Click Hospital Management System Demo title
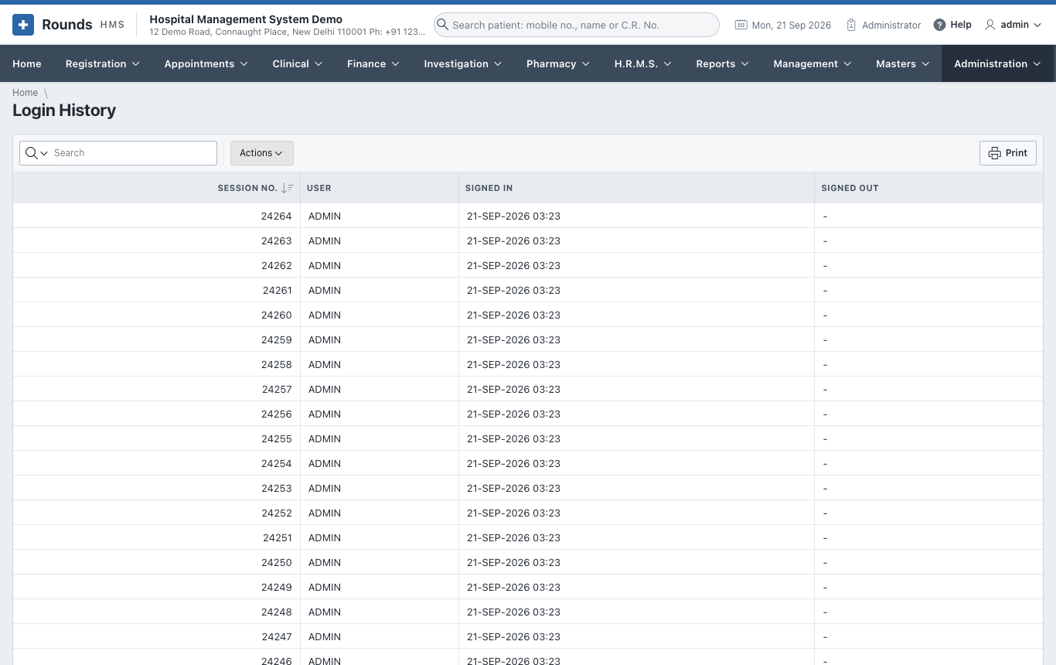Image resolution: width=1056 pixels, height=665 pixels. (246, 19)
